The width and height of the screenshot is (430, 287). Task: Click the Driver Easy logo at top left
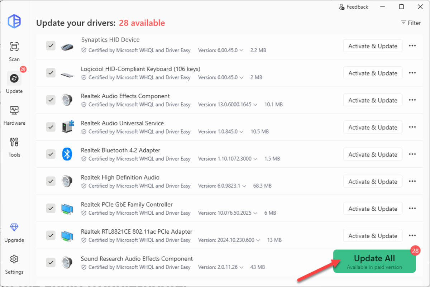(15, 21)
